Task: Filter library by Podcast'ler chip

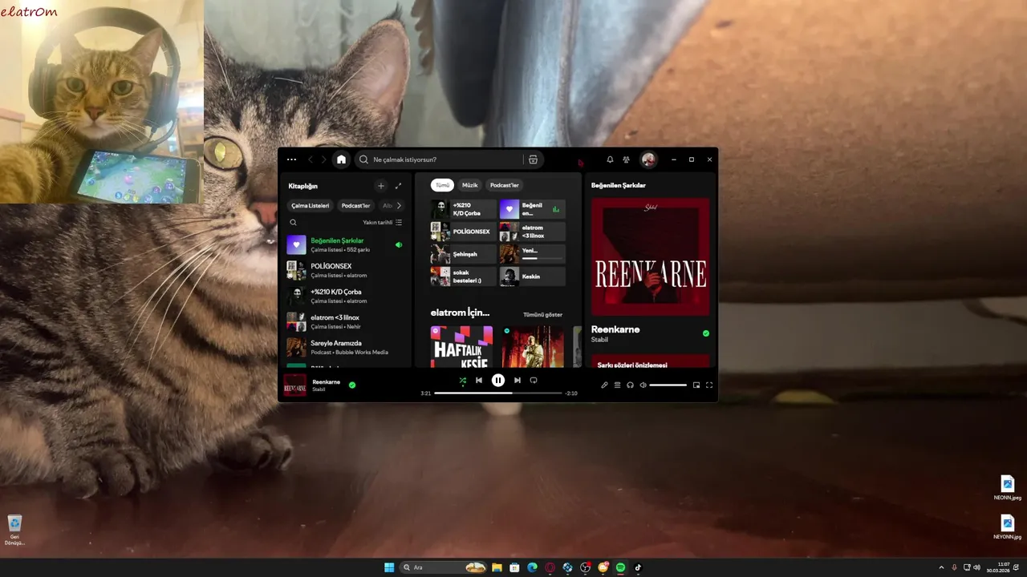Action: click(x=356, y=205)
